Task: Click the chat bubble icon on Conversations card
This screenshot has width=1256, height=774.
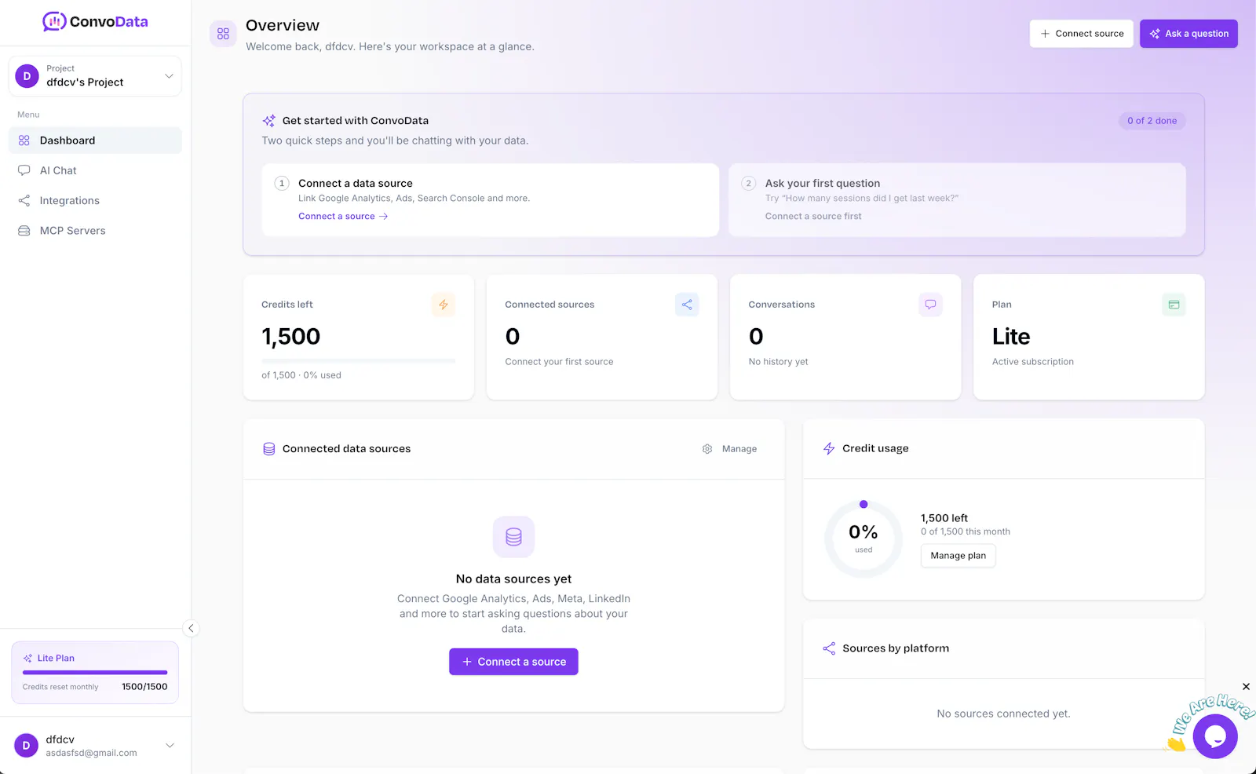Action: click(930, 305)
